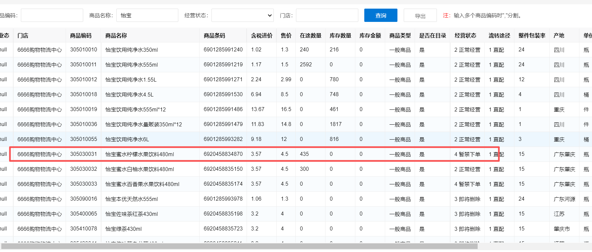Click the 经营状态 column header

click(x=465, y=35)
